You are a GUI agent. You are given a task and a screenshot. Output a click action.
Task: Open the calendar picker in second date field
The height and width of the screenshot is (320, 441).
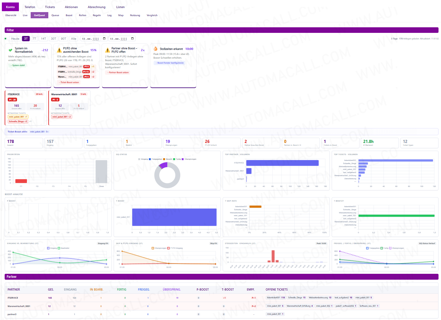[132, 39]
